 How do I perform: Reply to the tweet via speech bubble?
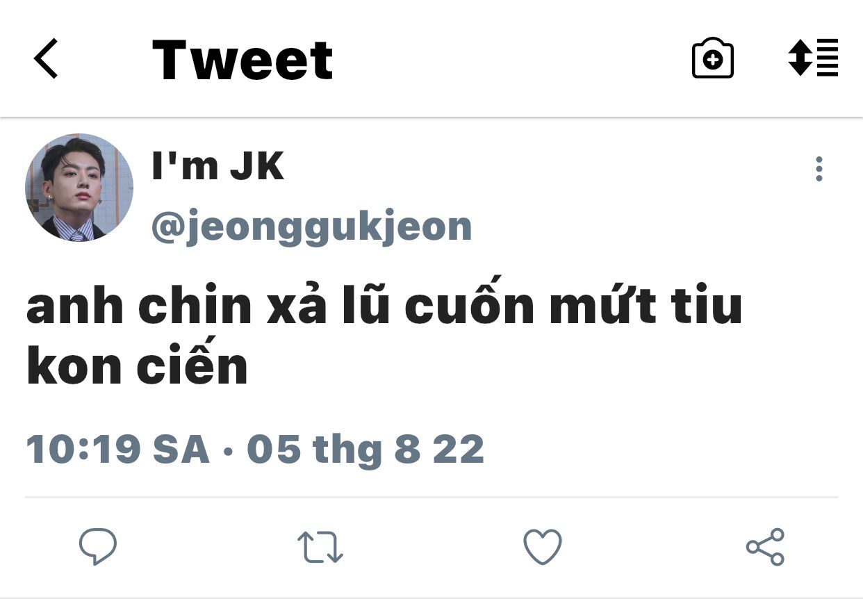(x=97, y=547)
